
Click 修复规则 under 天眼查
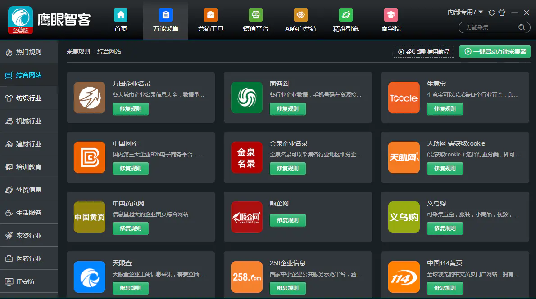[x=130, y=288]
